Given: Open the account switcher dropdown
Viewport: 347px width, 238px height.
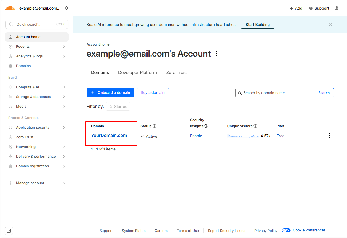Looking at the screenshot, I should pos(66,8).
